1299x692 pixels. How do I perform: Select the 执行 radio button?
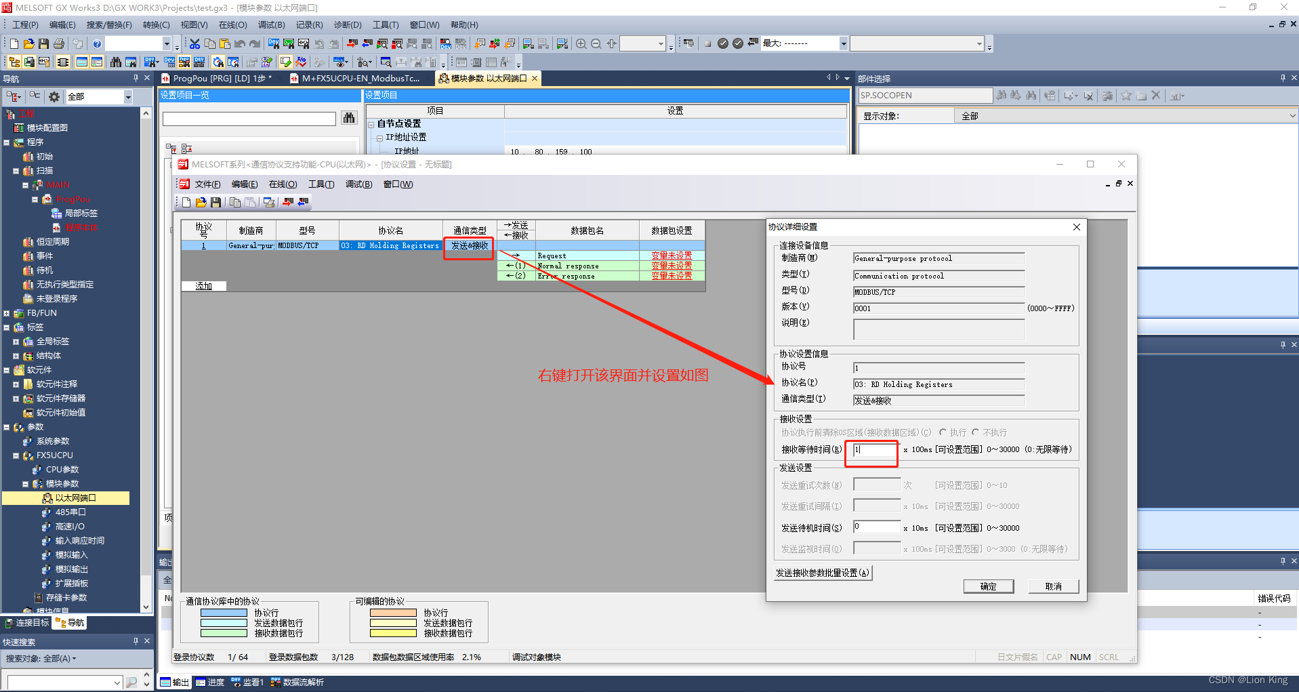pyautogui.click(x=943, y=432)
